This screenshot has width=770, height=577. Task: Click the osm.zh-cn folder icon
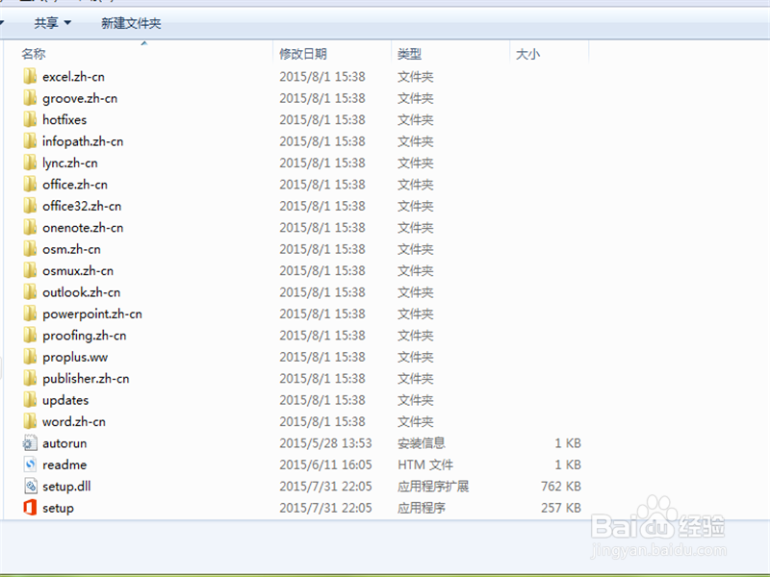30,249
